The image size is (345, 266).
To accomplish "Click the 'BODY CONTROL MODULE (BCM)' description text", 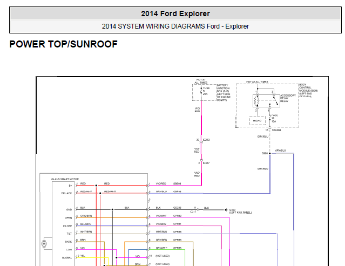I will 308,90.
